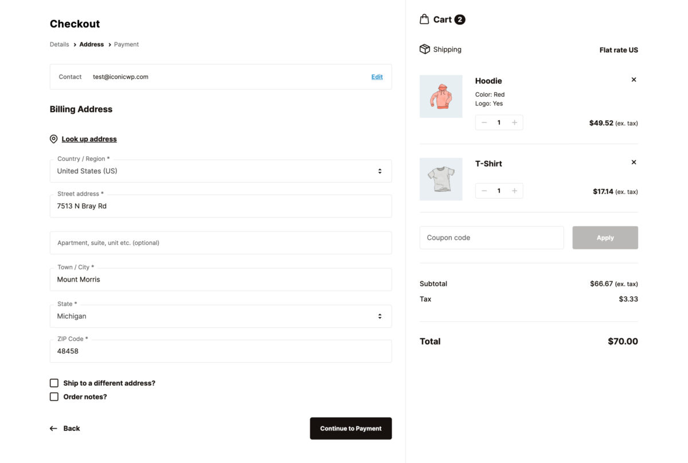This screenshot has height=463, width=688.
Task: Click the cart bag icon in the header
Action: point(423,19)
